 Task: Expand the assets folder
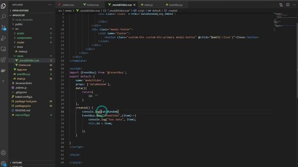pyautogui.click(x=20, y=33)
